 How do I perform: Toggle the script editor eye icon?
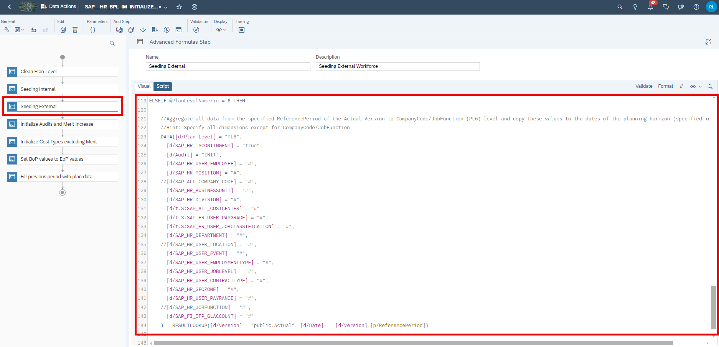(x=693, y=87)
